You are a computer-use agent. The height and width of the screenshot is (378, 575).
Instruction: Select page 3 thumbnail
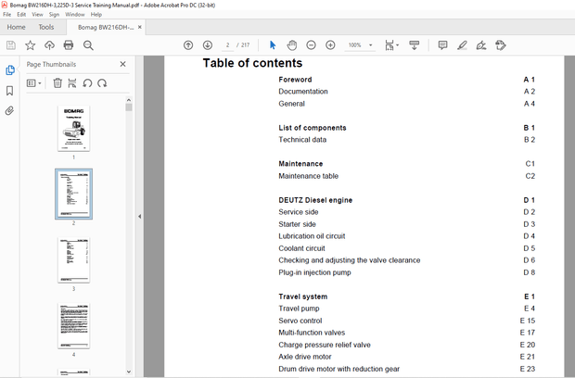pyautogui.click(x=73, y=260)
